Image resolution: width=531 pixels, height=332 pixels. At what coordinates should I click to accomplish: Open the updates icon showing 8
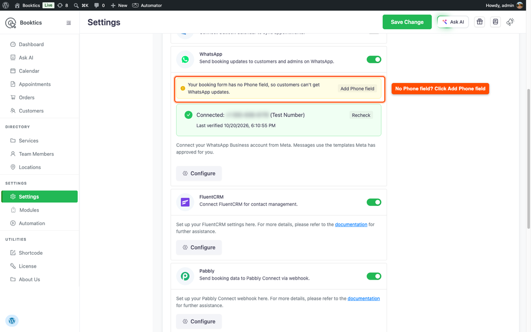[63, 5]
